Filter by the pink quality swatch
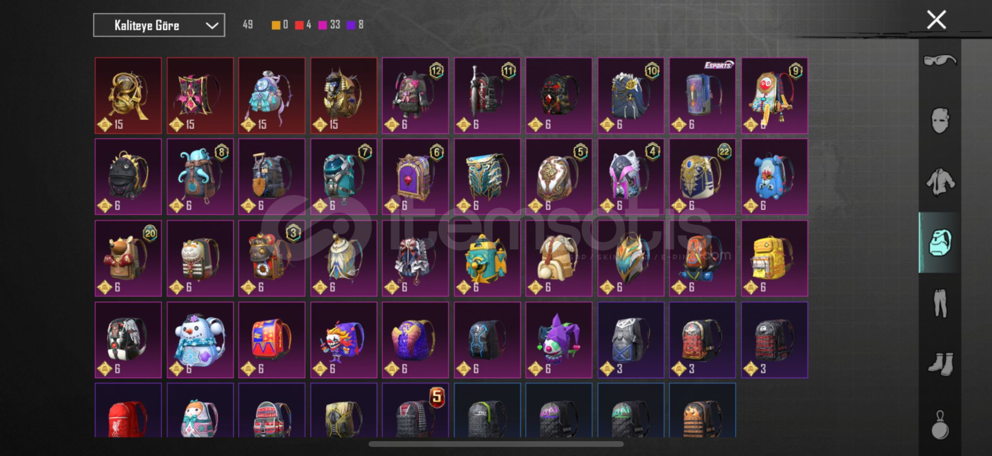992x456 pixels. tap(322, 25)
